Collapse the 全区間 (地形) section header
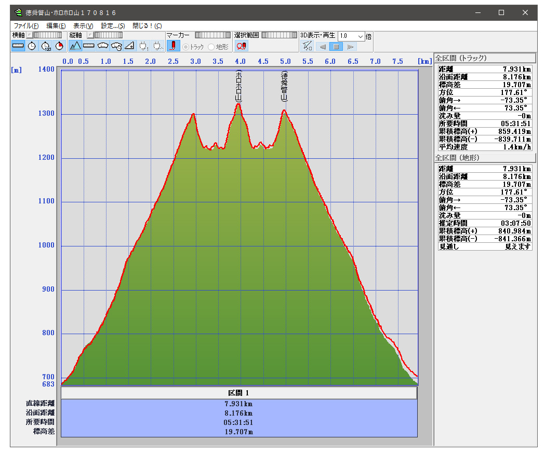Viewport: 545px width, 454px height. (484, 158)
